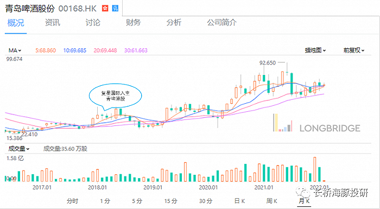Select the 30分 timeframe
The image size is (380, 209).
(x=206, y=201)
